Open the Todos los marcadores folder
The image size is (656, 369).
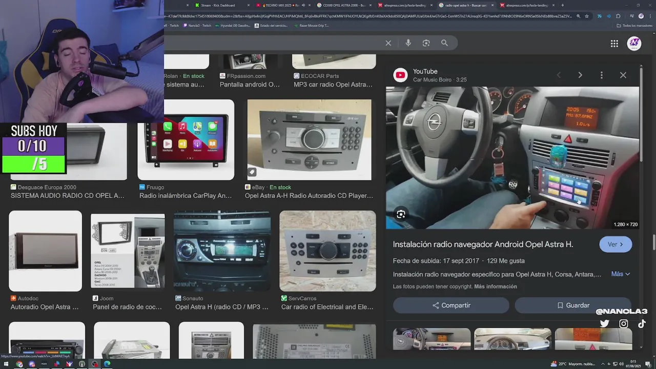(634, 25)
